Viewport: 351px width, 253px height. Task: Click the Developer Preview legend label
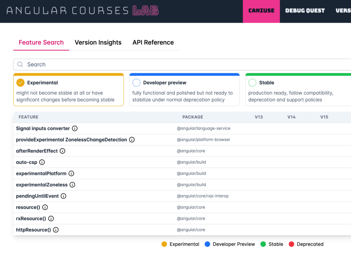pos(234,244)
